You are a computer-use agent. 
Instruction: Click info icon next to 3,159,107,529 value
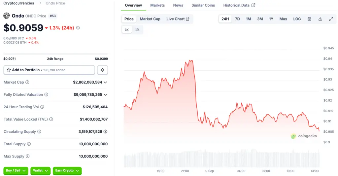(105, 131)
